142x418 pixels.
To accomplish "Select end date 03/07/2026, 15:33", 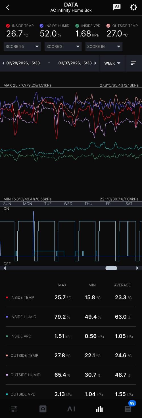I will 75,63.
